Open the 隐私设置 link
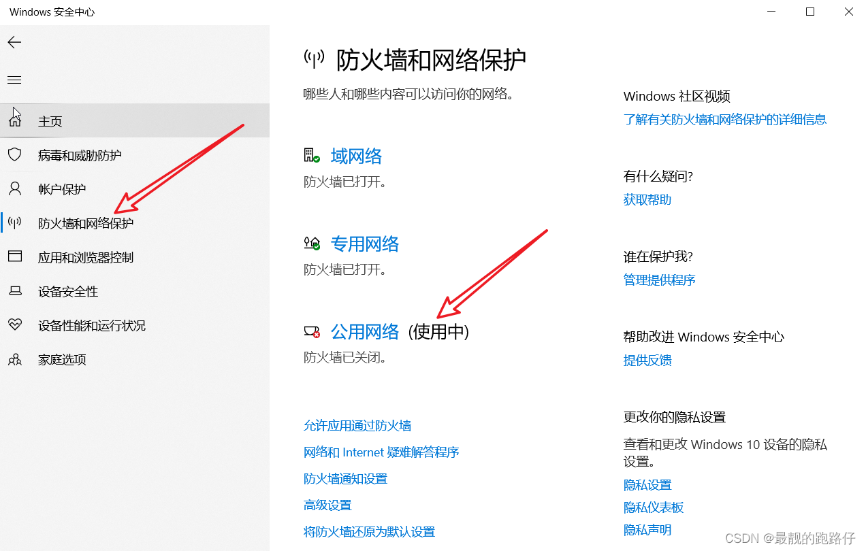Screen dimensions: 866x551 [647, 485]
